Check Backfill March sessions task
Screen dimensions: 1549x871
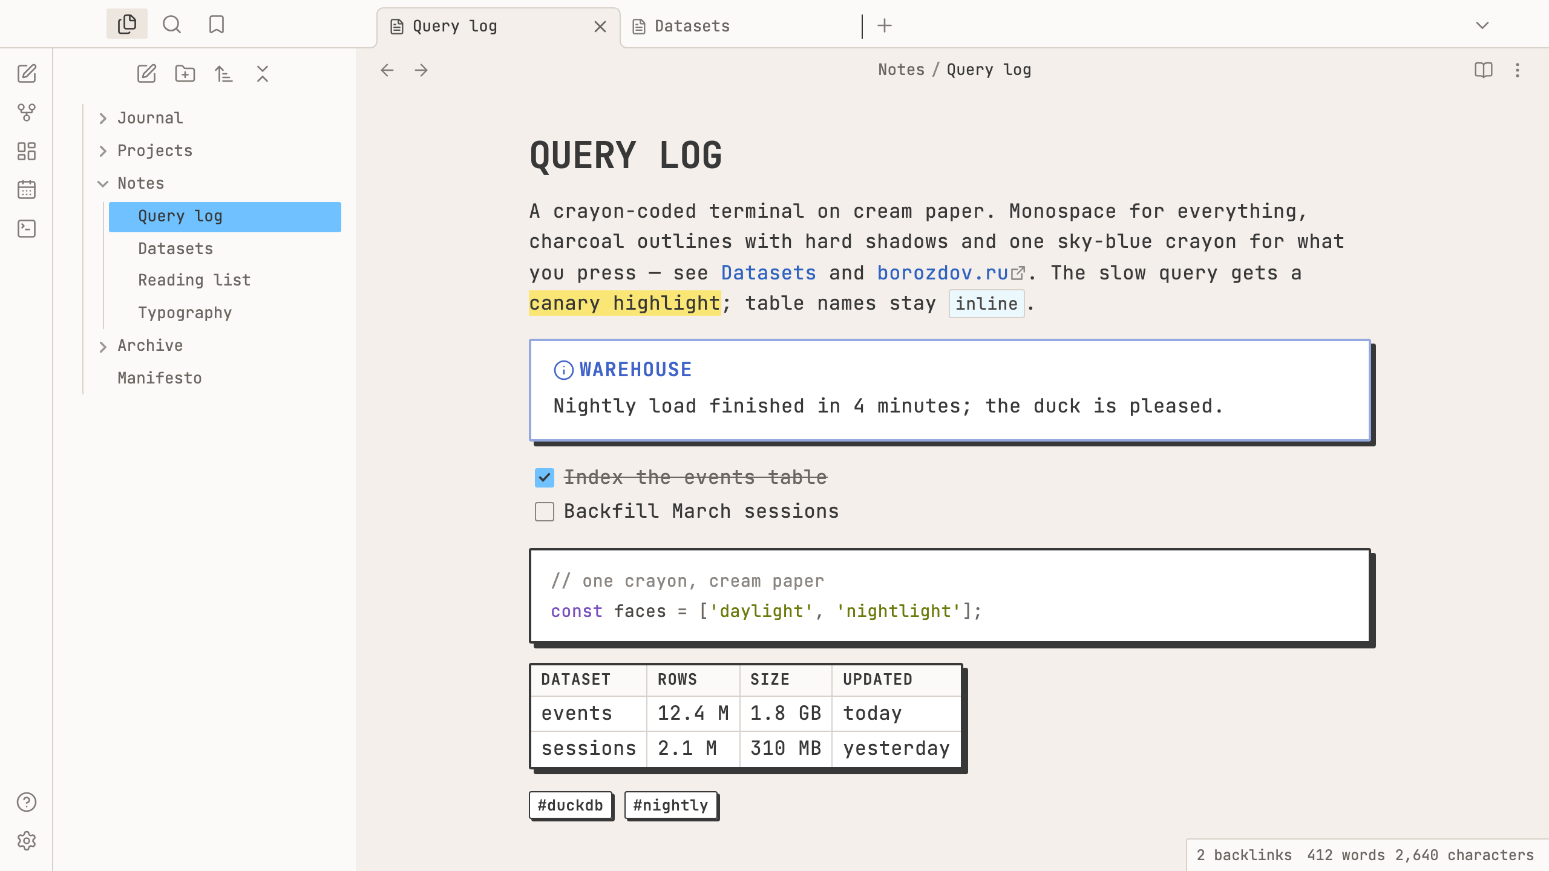pyautogui.click(x=545, y=512)
